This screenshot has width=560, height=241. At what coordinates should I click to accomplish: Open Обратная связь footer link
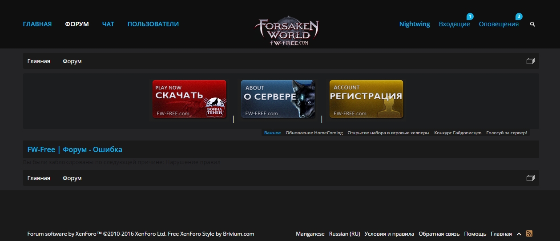point(439,233)
